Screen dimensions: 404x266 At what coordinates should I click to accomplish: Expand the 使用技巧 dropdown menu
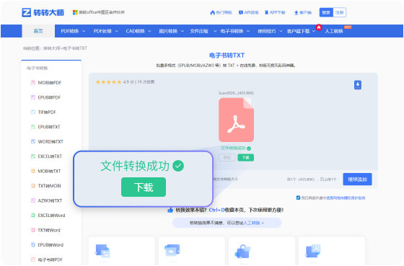[x=270, y=31]
